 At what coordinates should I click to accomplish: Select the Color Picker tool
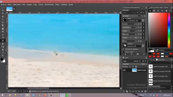click(x=3, y=53)
